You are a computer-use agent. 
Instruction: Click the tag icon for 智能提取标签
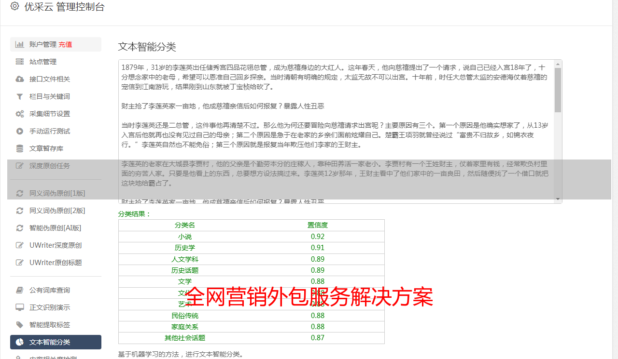pos(20,325)
